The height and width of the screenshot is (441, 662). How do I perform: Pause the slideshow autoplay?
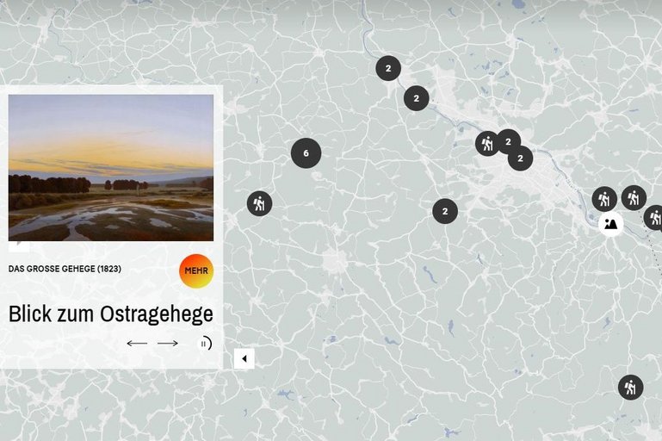[204, 344]
